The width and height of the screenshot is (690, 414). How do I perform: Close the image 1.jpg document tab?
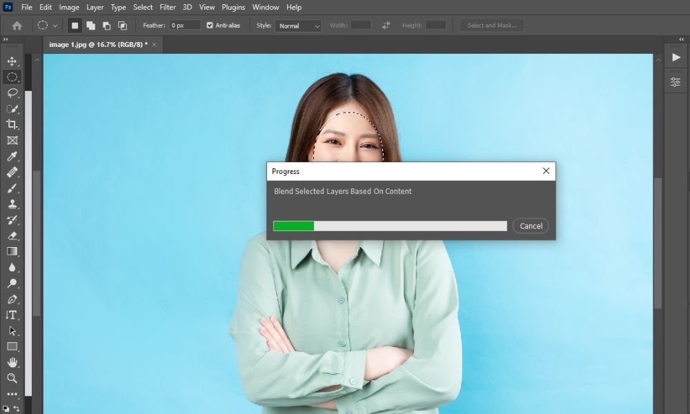click(x=154, y=44)
